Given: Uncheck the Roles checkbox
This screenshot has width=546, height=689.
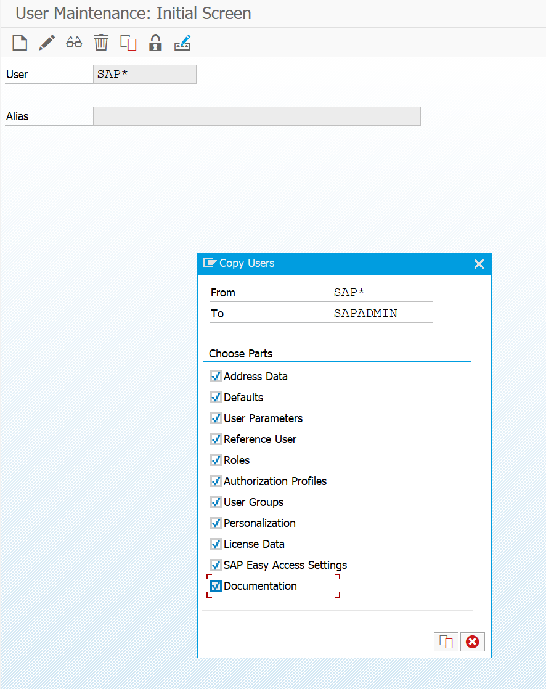Looking at the screenshot, I should [216, 460].
